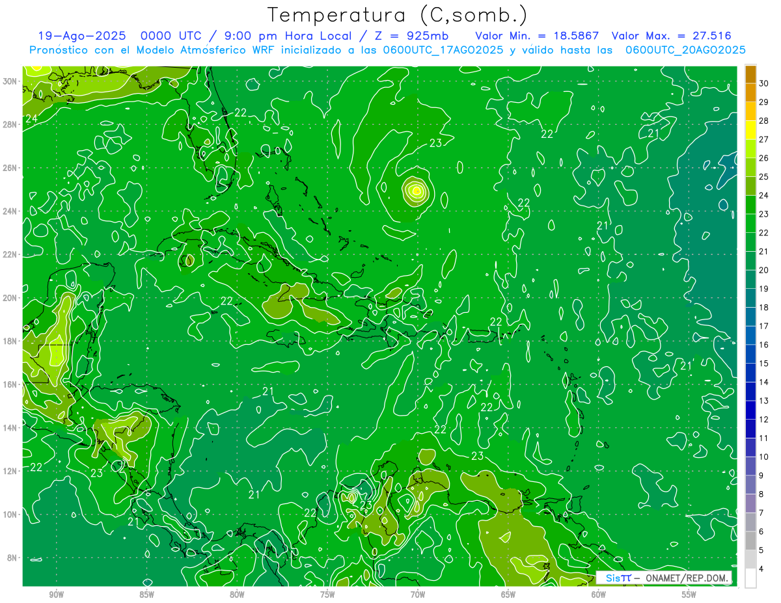The width and height of the screenshot is (781, 603).
Task: Click the '18' value on the color bar
Action: pos(764,307)
